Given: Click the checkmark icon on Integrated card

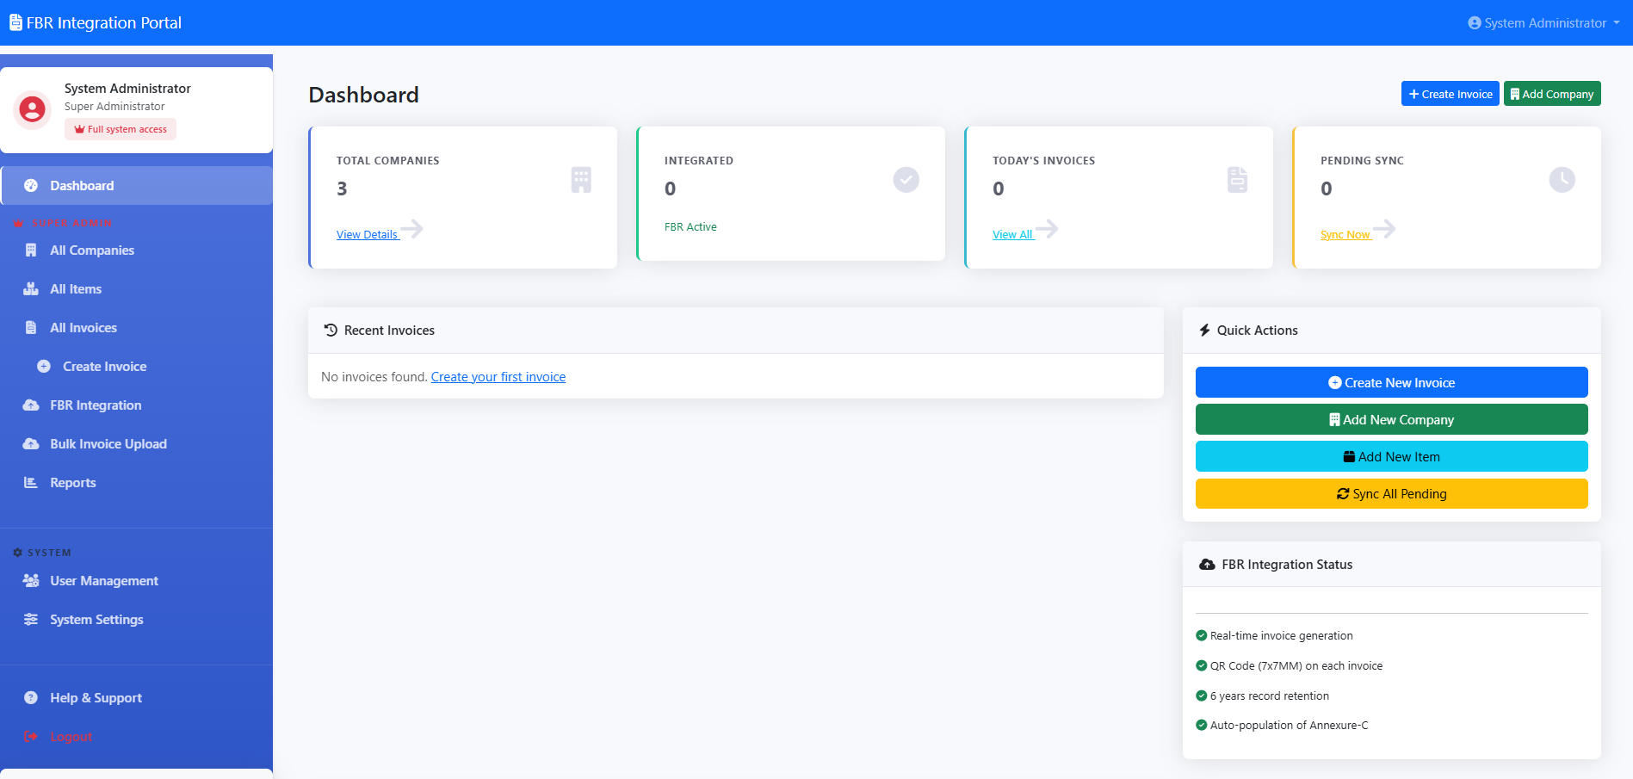Looking at the screenshot, I should coord(906,180).
